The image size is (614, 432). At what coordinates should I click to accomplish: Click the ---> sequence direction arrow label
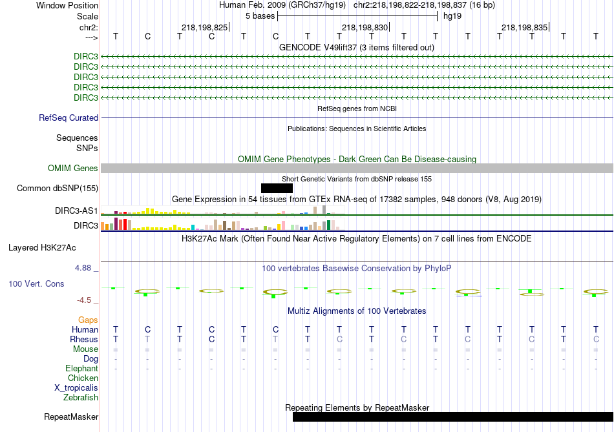pyautogui.click(x=91, y=37)
